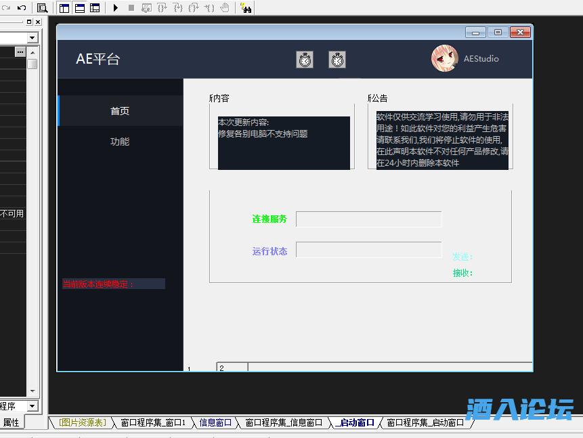Image resolution: width=583 pixels, height=438 pixels.
Task: Toggle the third window layout icon in the toolbar
Action: 95,8
